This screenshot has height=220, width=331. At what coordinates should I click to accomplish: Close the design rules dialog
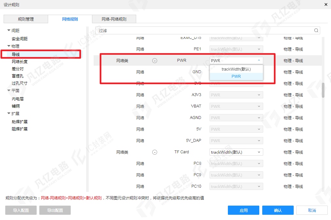(x=326, y=5)
